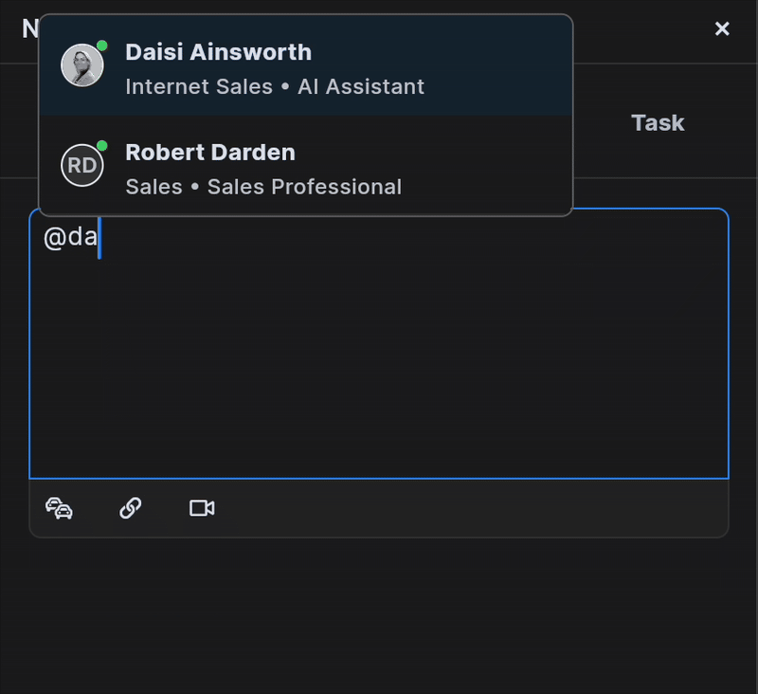Click the partially hidden 'N' header title

(29, 28)
